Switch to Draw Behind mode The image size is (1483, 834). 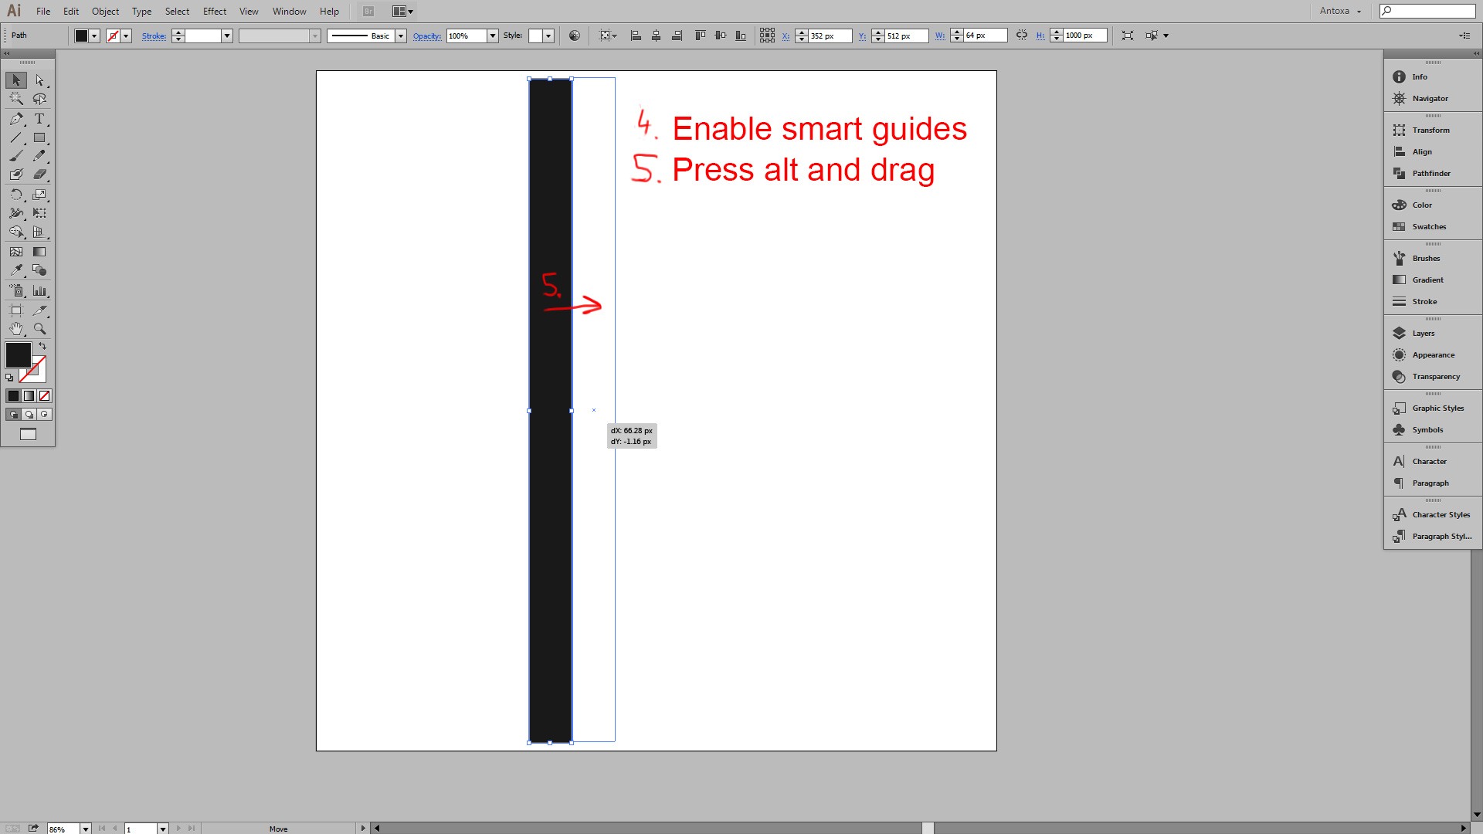tap(29, 415)
